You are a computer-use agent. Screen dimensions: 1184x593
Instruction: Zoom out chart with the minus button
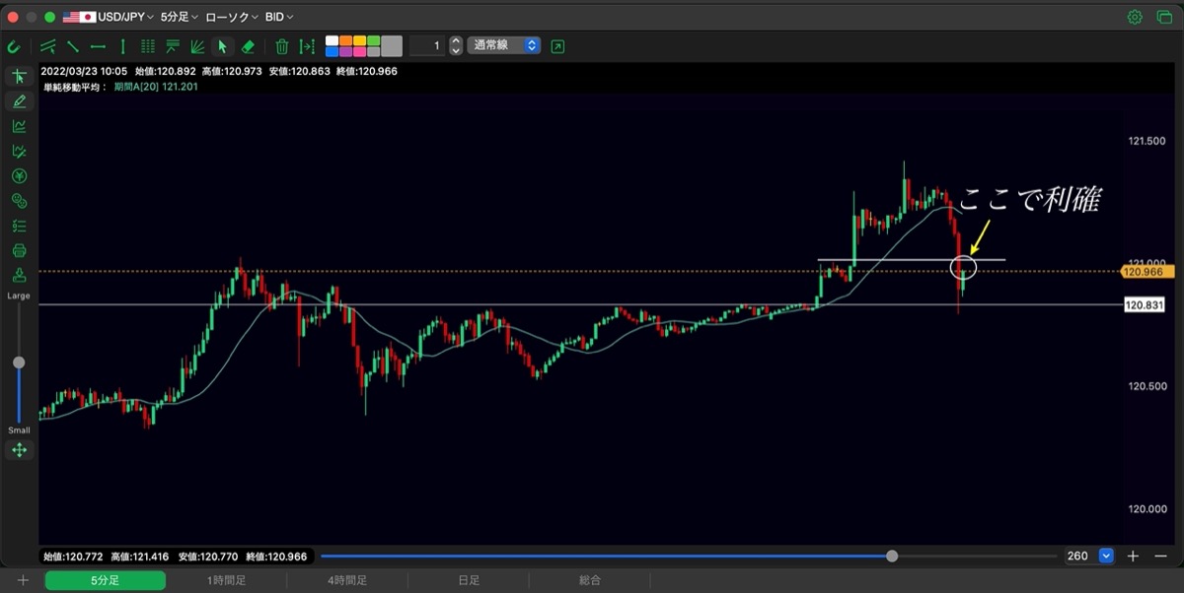click(x=1159, y=556)
